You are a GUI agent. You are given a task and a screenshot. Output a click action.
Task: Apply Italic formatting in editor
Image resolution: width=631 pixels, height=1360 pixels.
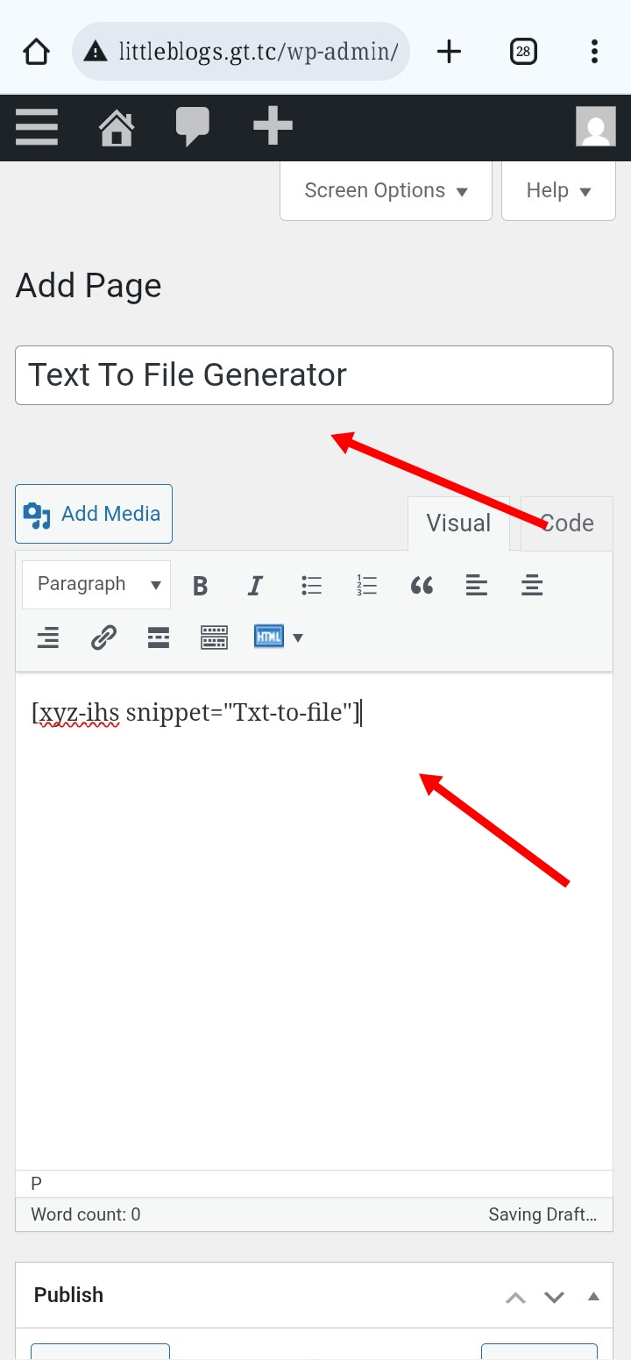(x=255, y=586)
